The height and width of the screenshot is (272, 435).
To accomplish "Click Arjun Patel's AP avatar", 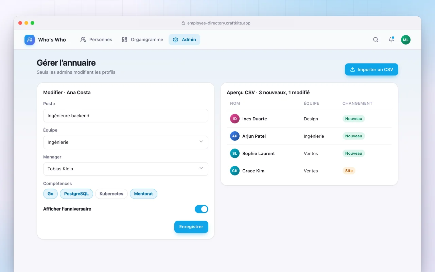I will (235, 136).
